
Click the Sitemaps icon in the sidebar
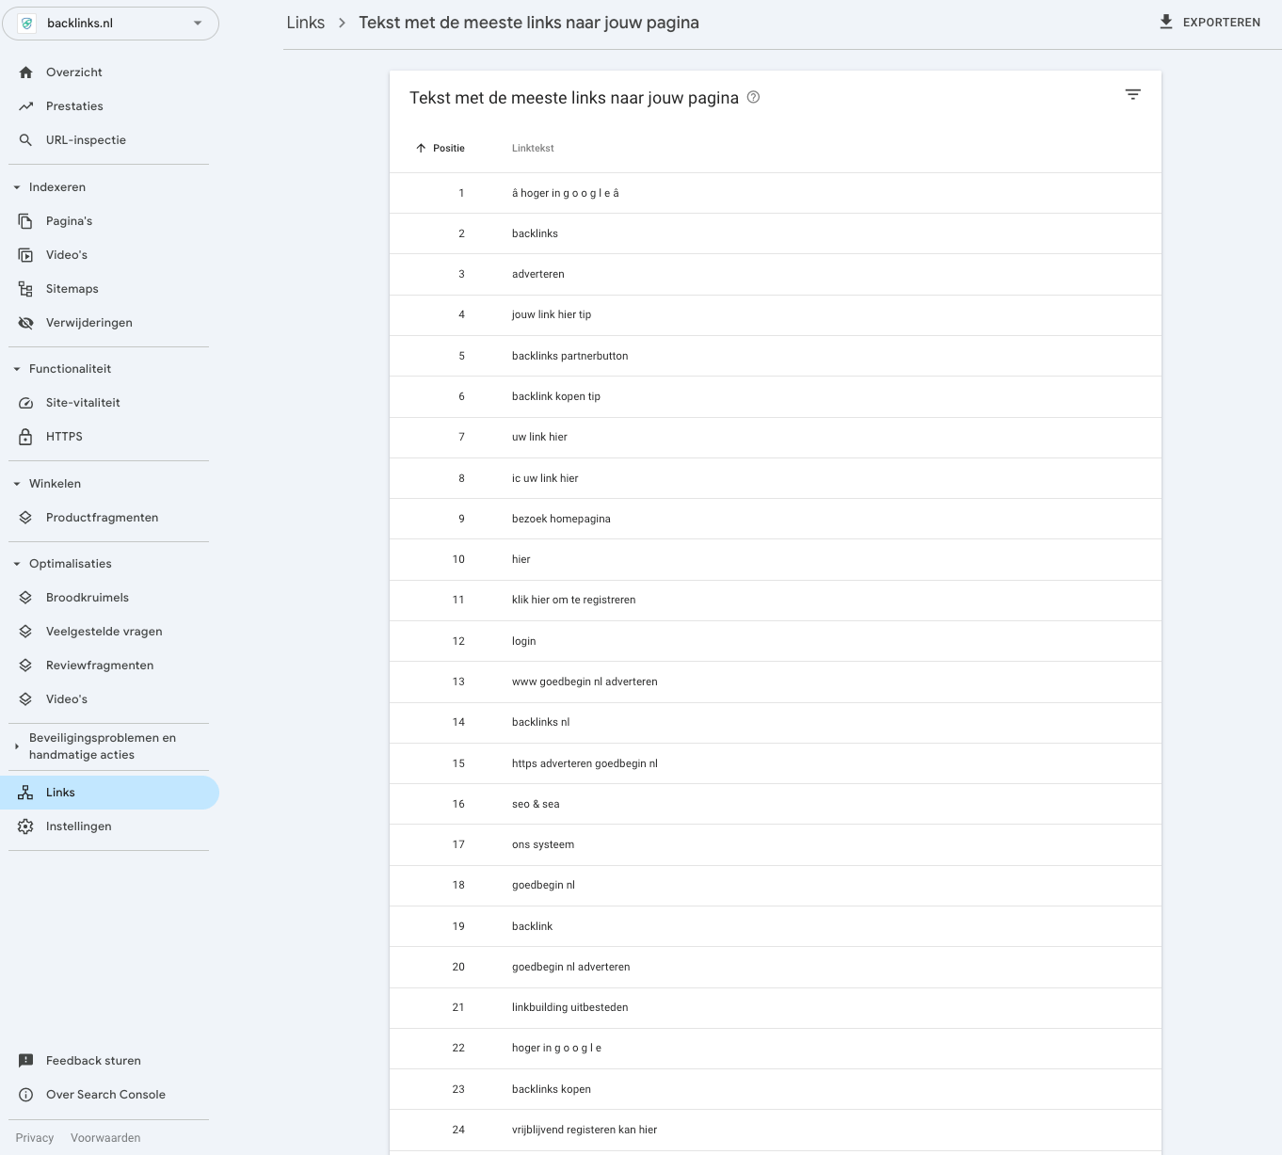(25, 288)
